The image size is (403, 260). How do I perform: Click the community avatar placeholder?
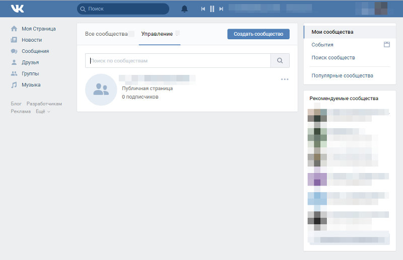(x=101, y=90)
